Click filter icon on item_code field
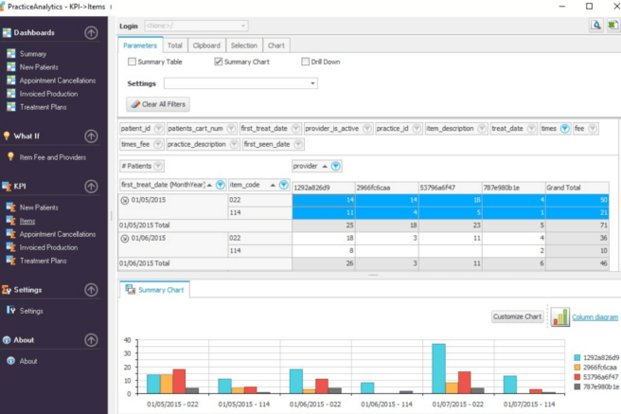This screenshot has height=414, width=621. coord(284,185)
